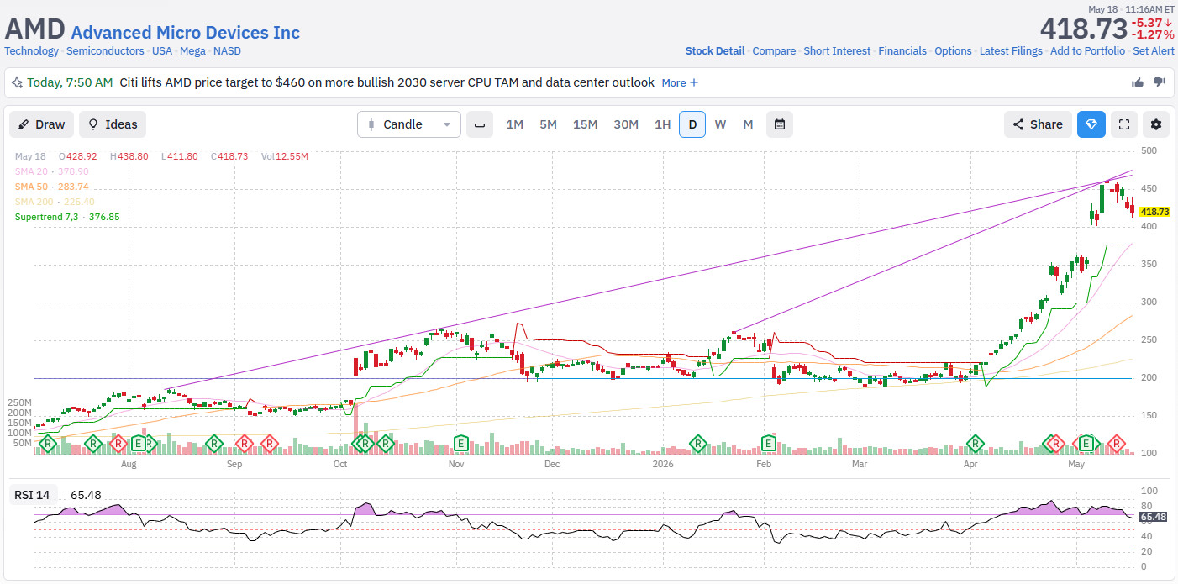Open the Options page

pyautogui.click(x=953, y=51)
